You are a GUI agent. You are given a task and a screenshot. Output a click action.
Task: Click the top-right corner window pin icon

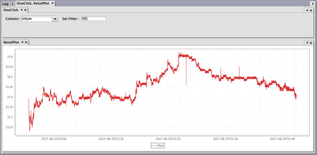[x=312, y=4]
